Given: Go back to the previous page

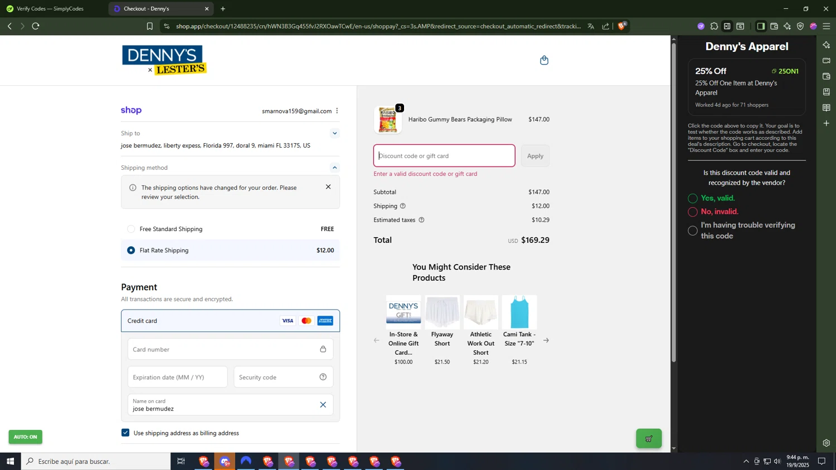Looking at the screenshot, I should click(9, 26).
